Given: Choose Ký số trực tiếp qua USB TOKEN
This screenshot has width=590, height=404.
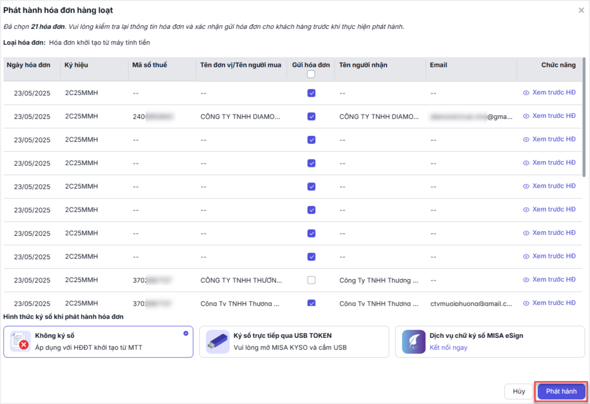Looking at the screenshot, I should point(294,342).
